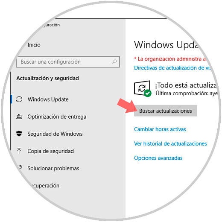This screenshot has width=222, height=222.
Task: Click the Buscar actualizaciones button
Action: click(166, 111)
